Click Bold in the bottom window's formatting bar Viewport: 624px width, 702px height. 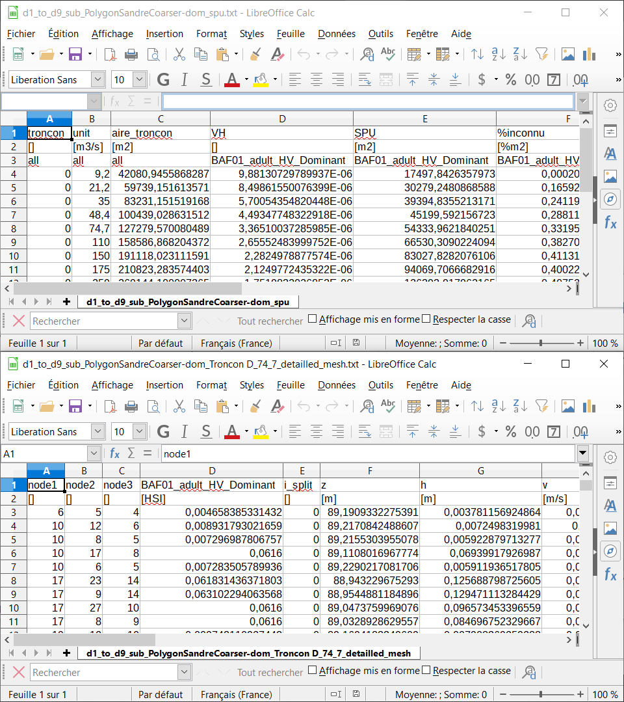point(163,431)
